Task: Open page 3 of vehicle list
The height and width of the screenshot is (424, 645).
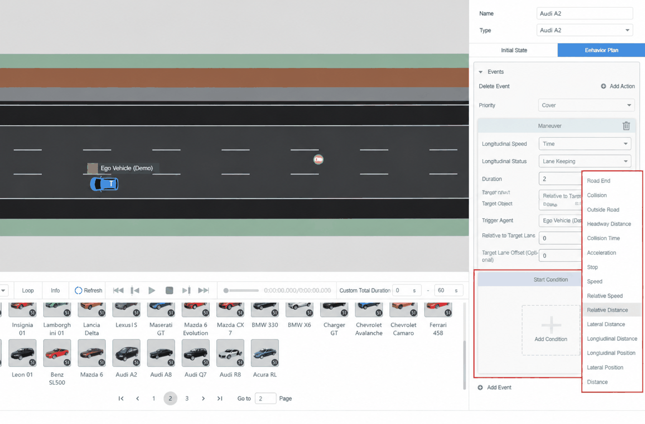Action: (187, 399)
